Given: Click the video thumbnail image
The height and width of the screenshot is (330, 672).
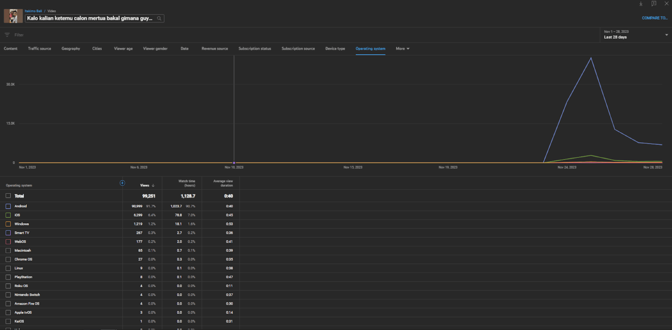Looking at the screenshot, I should tap(13, 16).
